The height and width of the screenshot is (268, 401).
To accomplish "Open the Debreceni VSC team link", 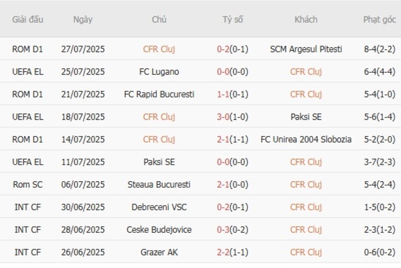I will tap(159, 207).
